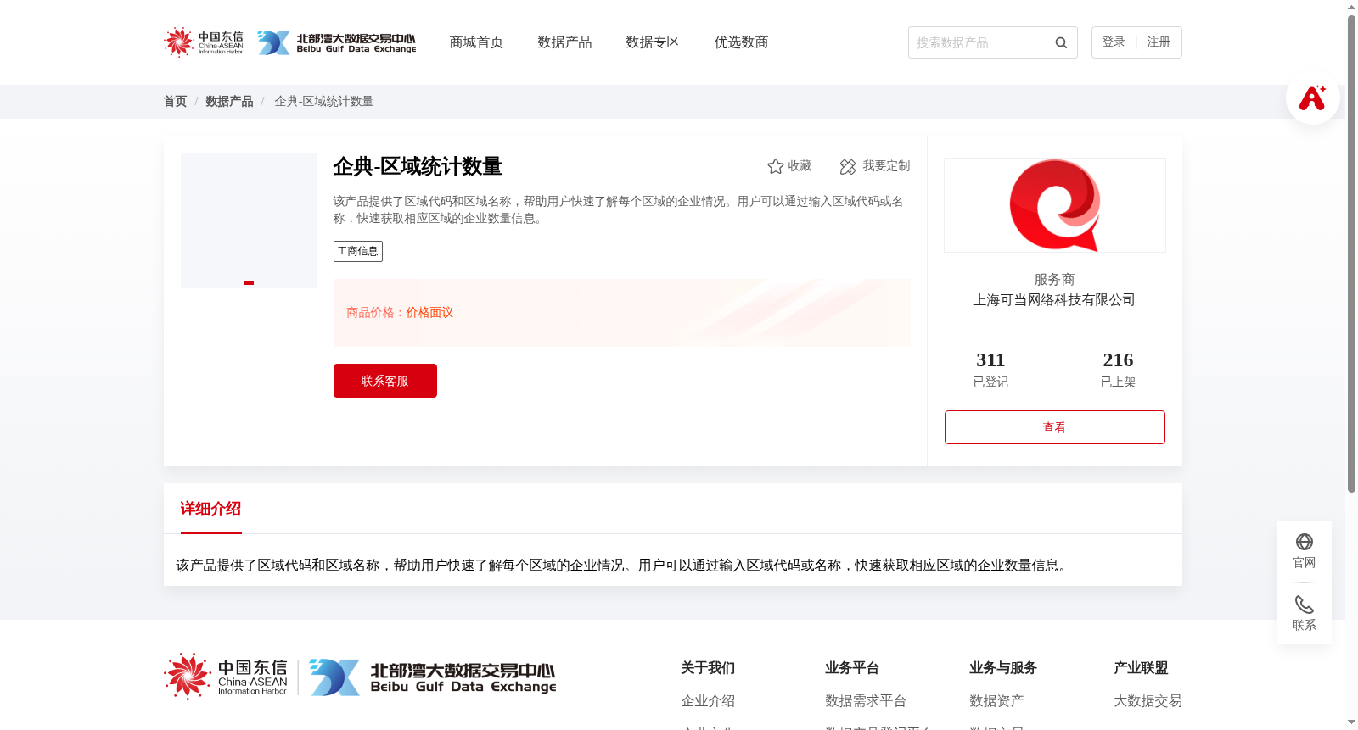Click footer link 企业介绍

click(708, 701)
